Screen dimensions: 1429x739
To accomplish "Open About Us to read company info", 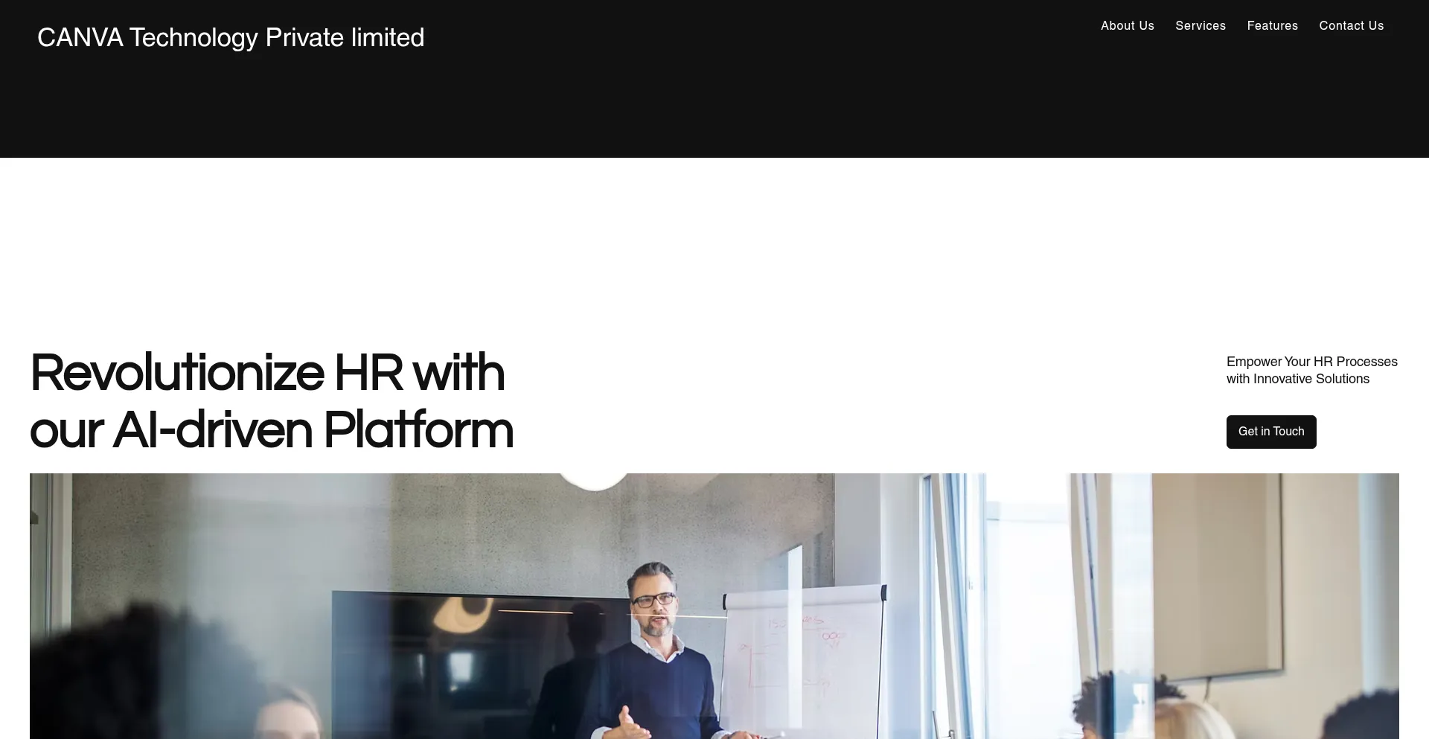I will point(1126,25).
